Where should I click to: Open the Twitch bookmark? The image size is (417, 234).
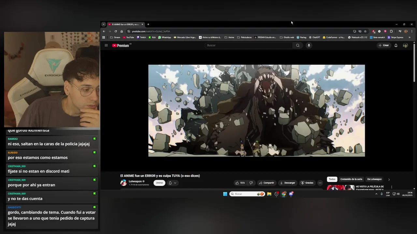click(x=141, y=37)
